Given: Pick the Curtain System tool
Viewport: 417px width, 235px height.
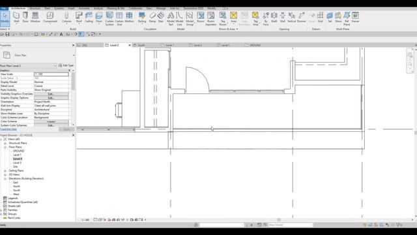Looking at the screenshot, I should 109,19.
